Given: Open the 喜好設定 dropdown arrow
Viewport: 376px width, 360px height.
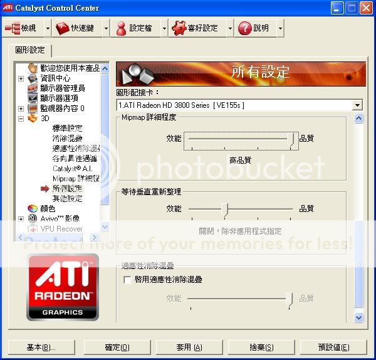Looking at the screenshot, I should tap(230, 28).
